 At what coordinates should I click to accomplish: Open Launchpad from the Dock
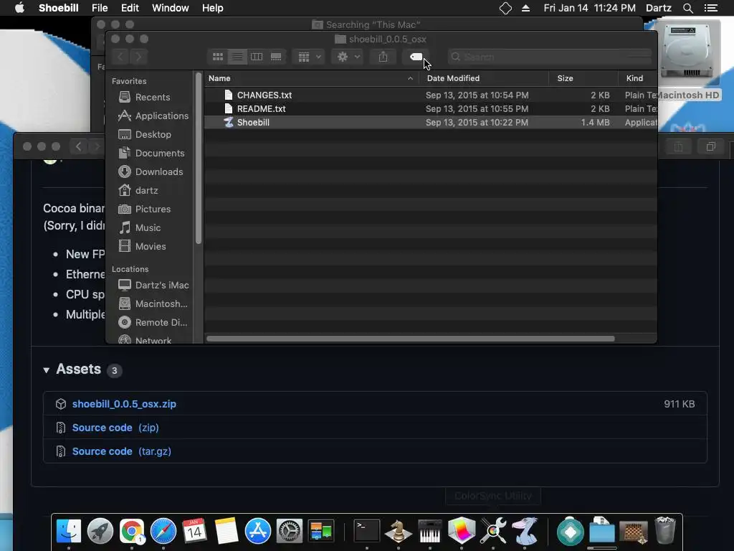(x=100, y=532)
